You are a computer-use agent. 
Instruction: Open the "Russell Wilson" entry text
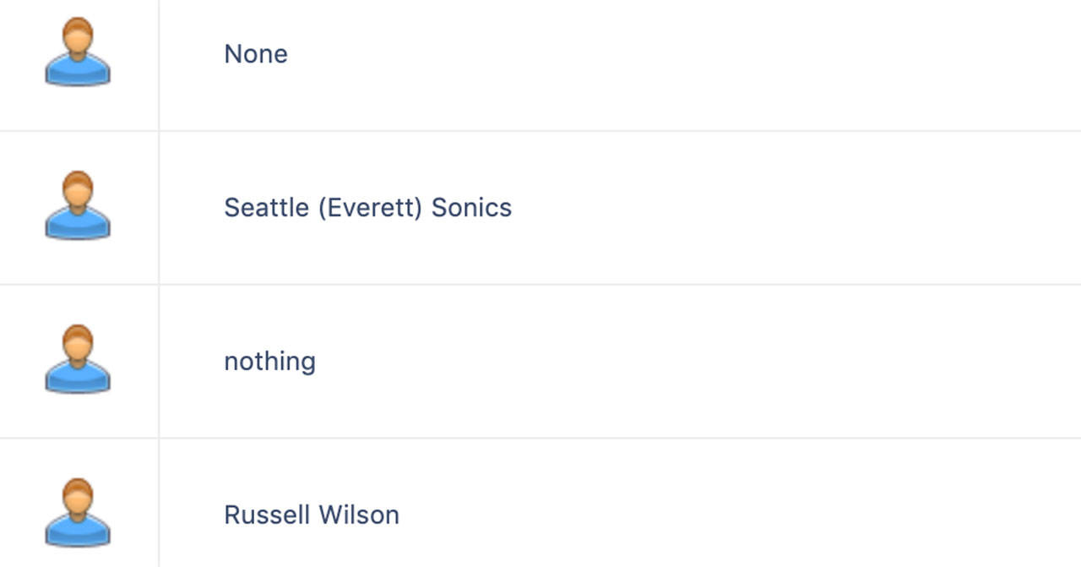pyautogui.click(x=312, y=515)
